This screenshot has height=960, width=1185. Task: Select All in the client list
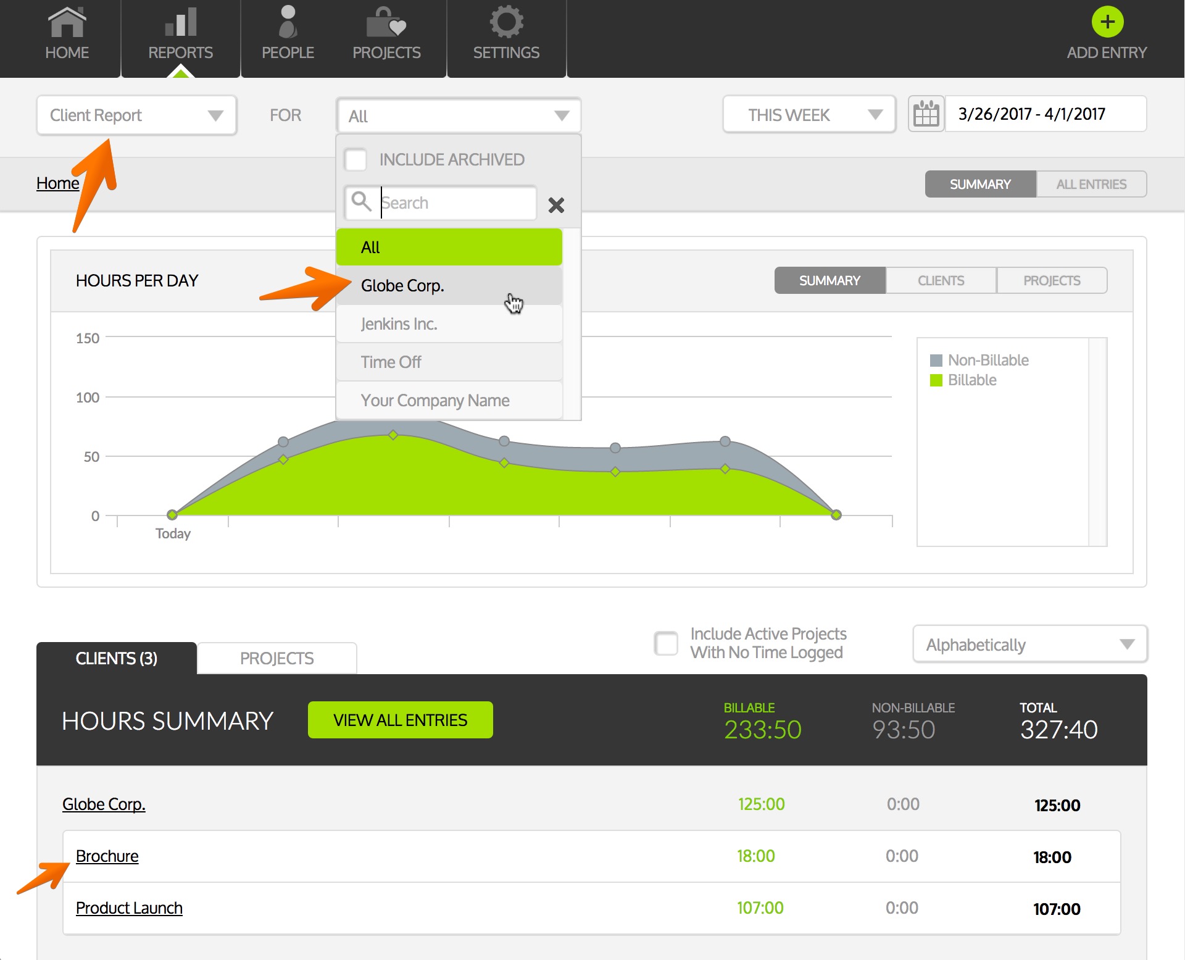[449, 247]
